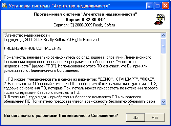Click the Нет button to decline license
The image size is (171, 126).
[155, 118]
